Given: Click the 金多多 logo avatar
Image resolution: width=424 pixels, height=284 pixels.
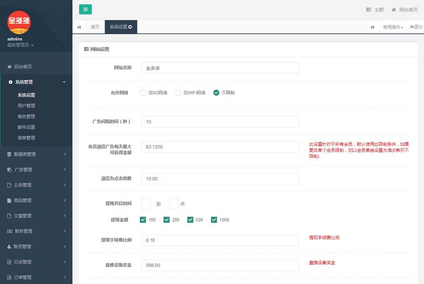Looking at the screenshot, I should pos(19,22).
